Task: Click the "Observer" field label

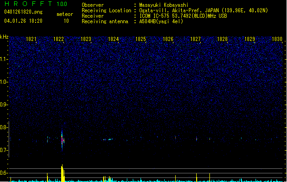Action: click(x=93, y=5)
